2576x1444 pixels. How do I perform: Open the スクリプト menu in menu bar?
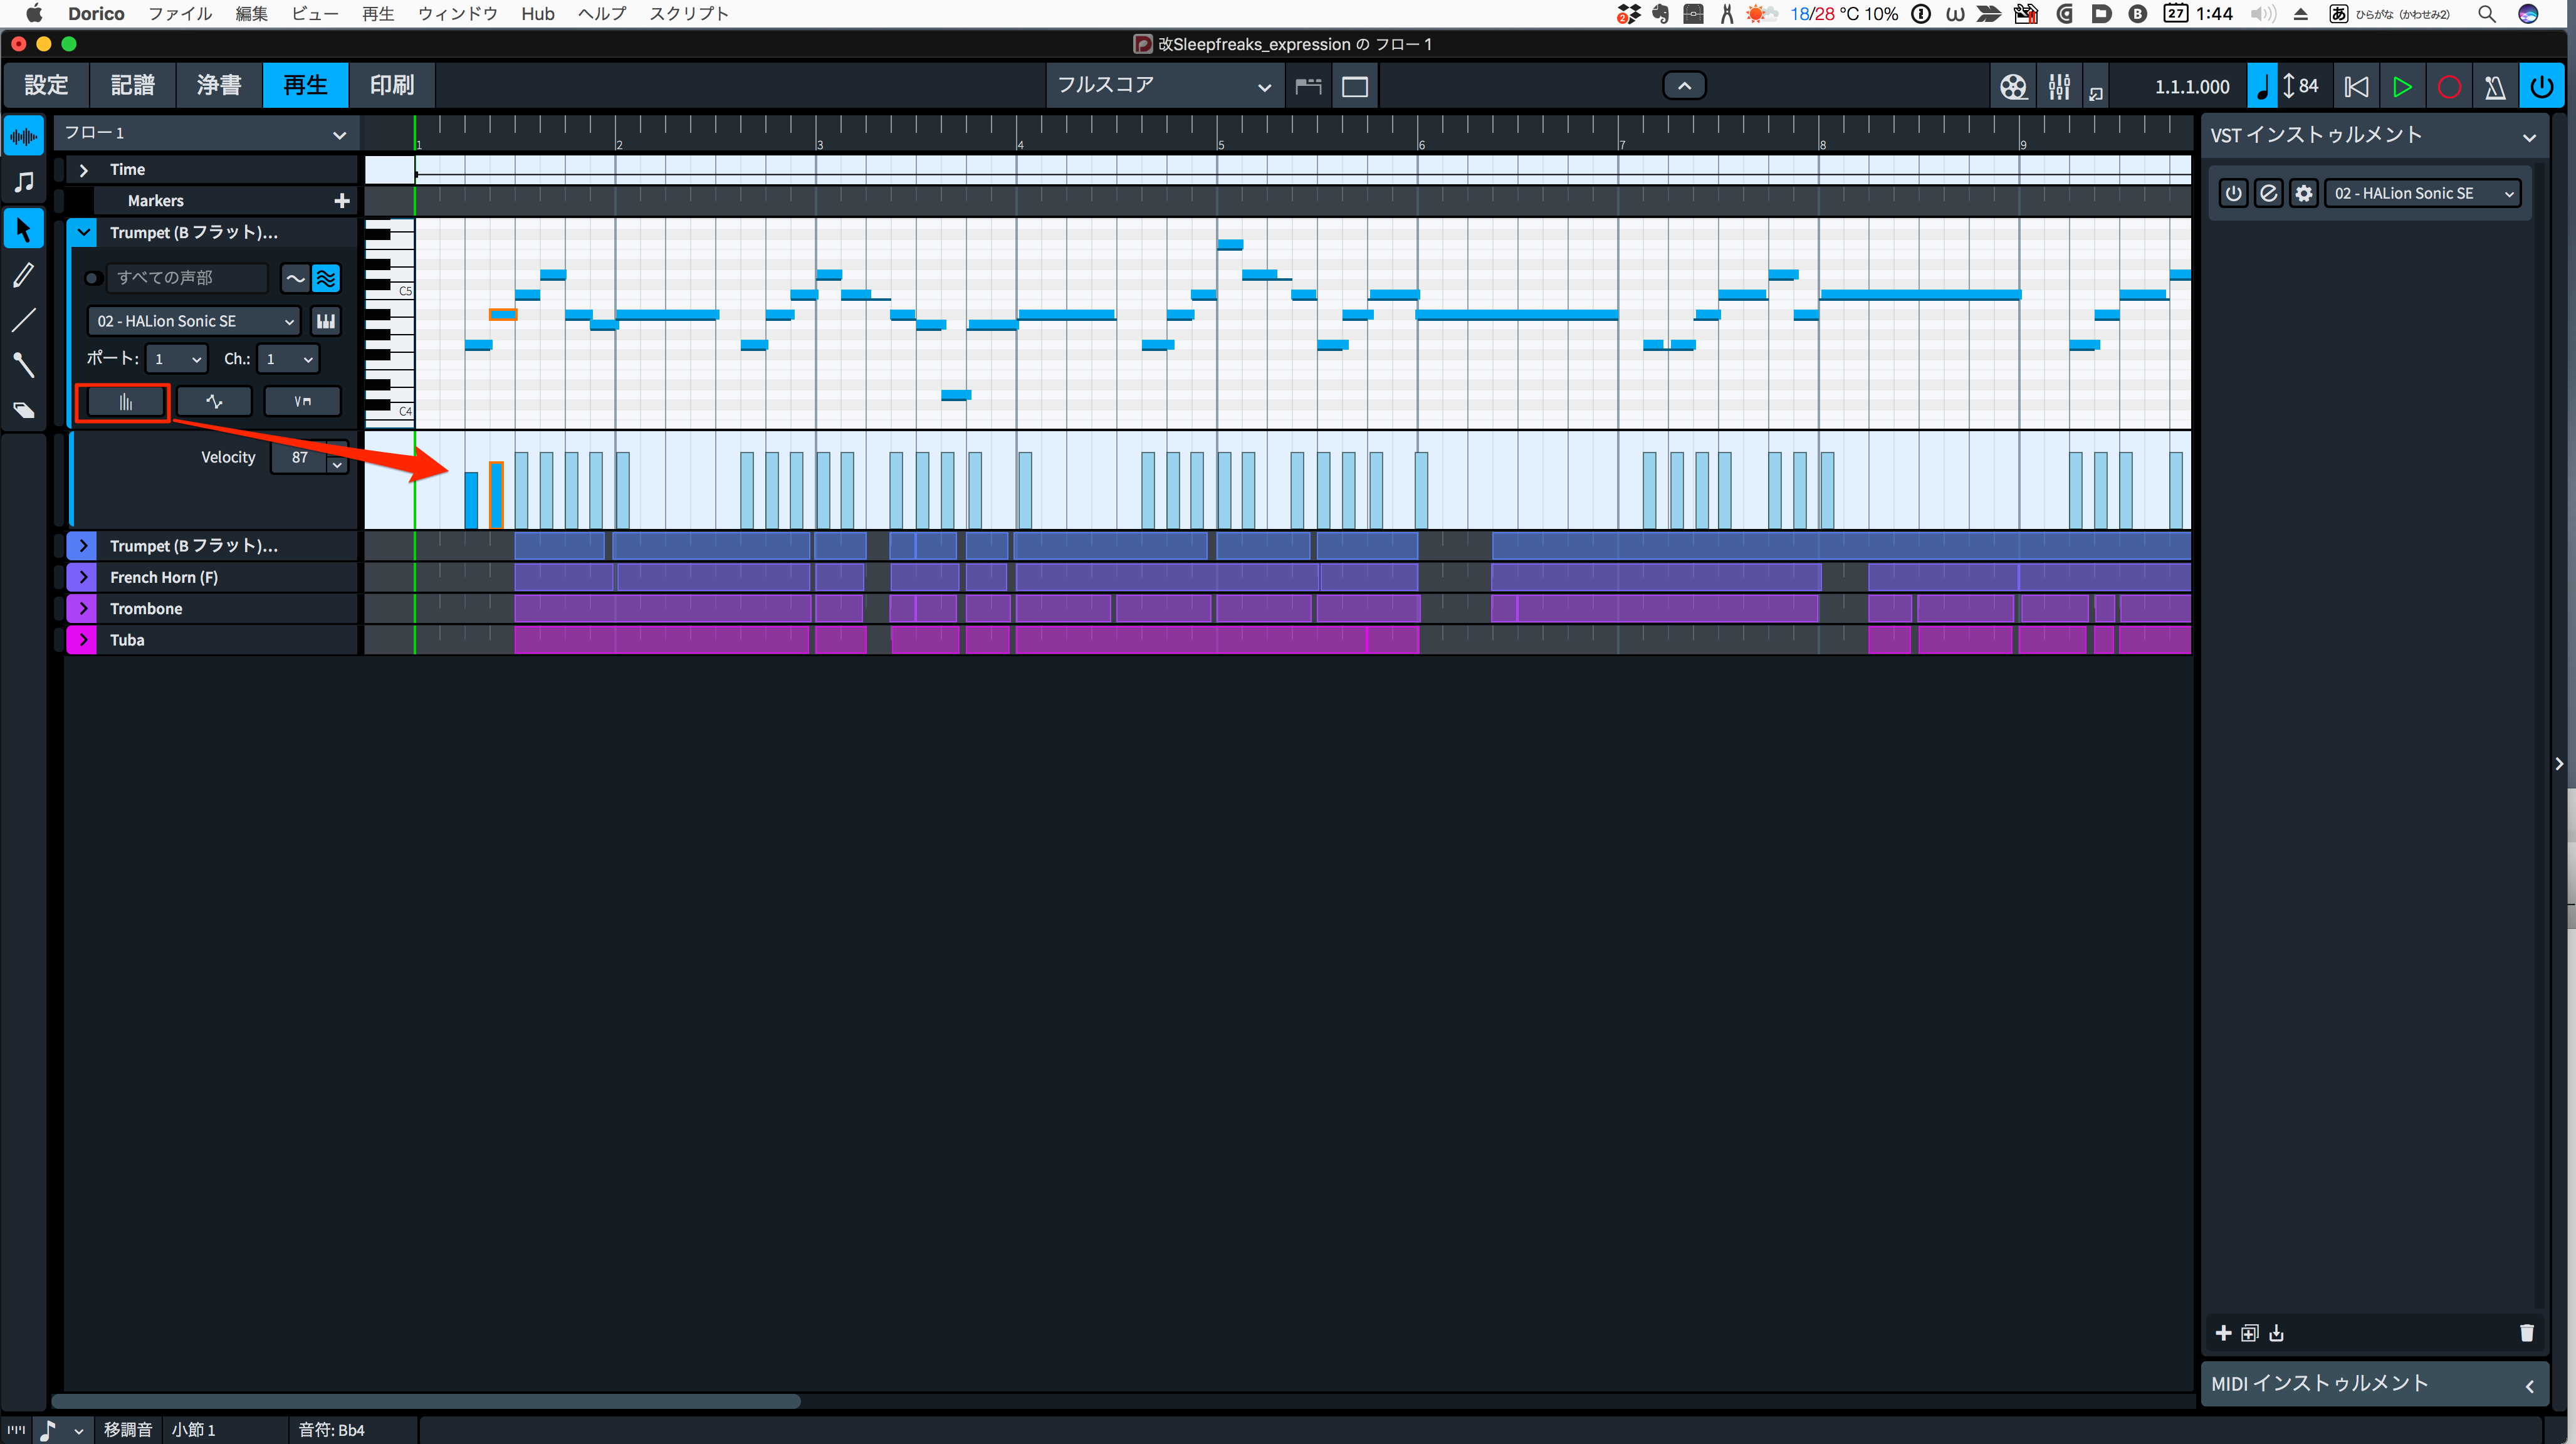[x=689, y=13]
